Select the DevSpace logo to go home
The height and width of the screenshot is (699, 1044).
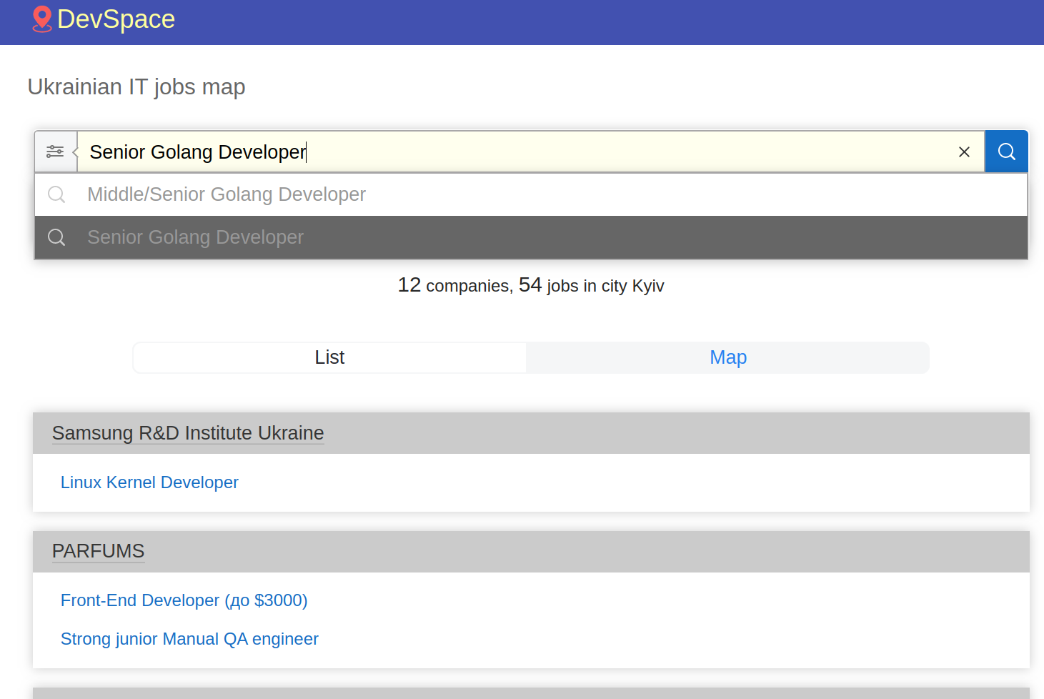(x=103, y=19)
